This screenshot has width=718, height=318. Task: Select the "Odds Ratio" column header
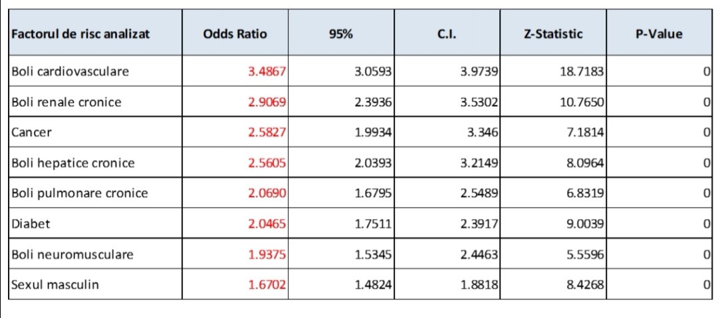tap(235, 34)
